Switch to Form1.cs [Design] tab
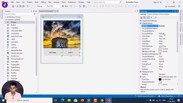 pyautogui.click(x=46, y=11)
